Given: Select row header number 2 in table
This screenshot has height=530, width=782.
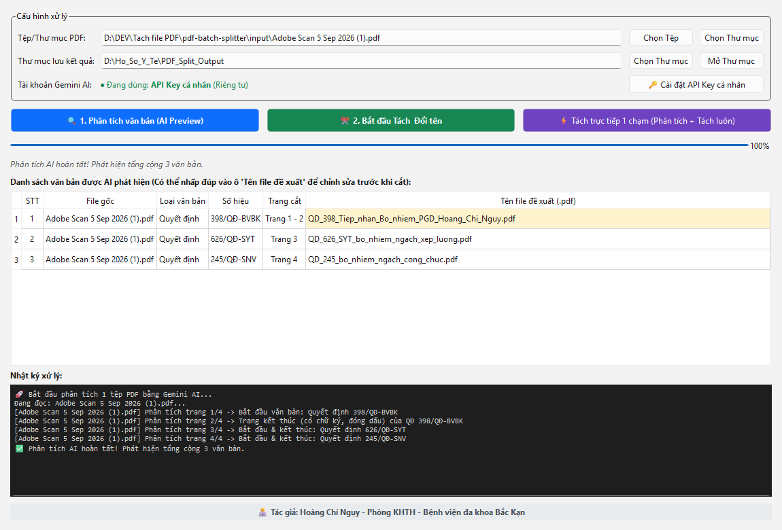Looking at the screenshot, I should click(16, 240).
